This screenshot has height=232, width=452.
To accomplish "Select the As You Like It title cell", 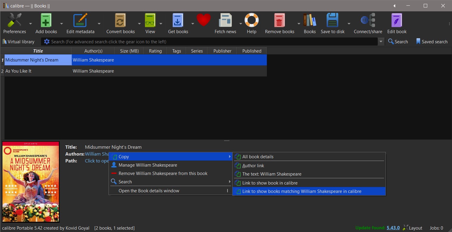I will (x=38, y=71).
